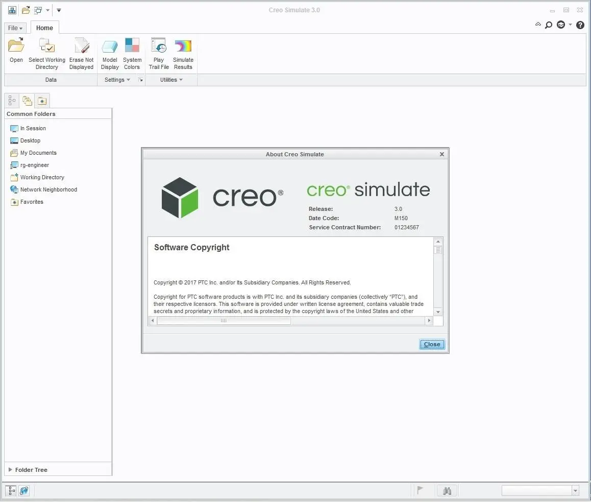
Task: Click Play Trail File
Action: click(159, 53)
